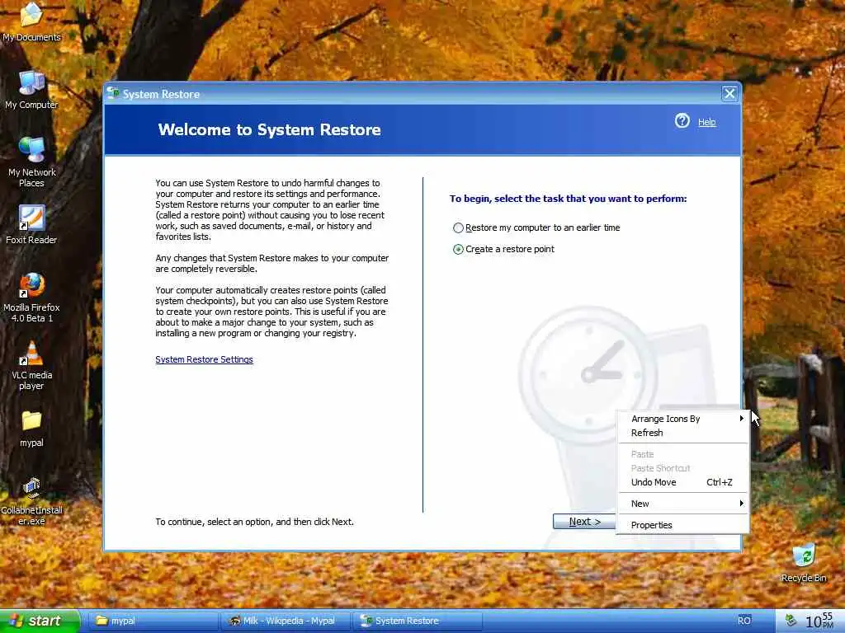Open the Recycle Bin
845x633 pixels.
click(804, 563)
